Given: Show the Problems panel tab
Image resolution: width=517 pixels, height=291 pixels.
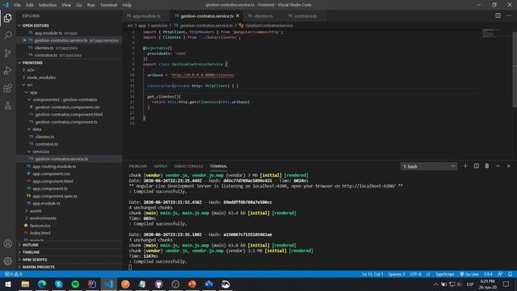Looking at the screenshot, I should point(138,167).
